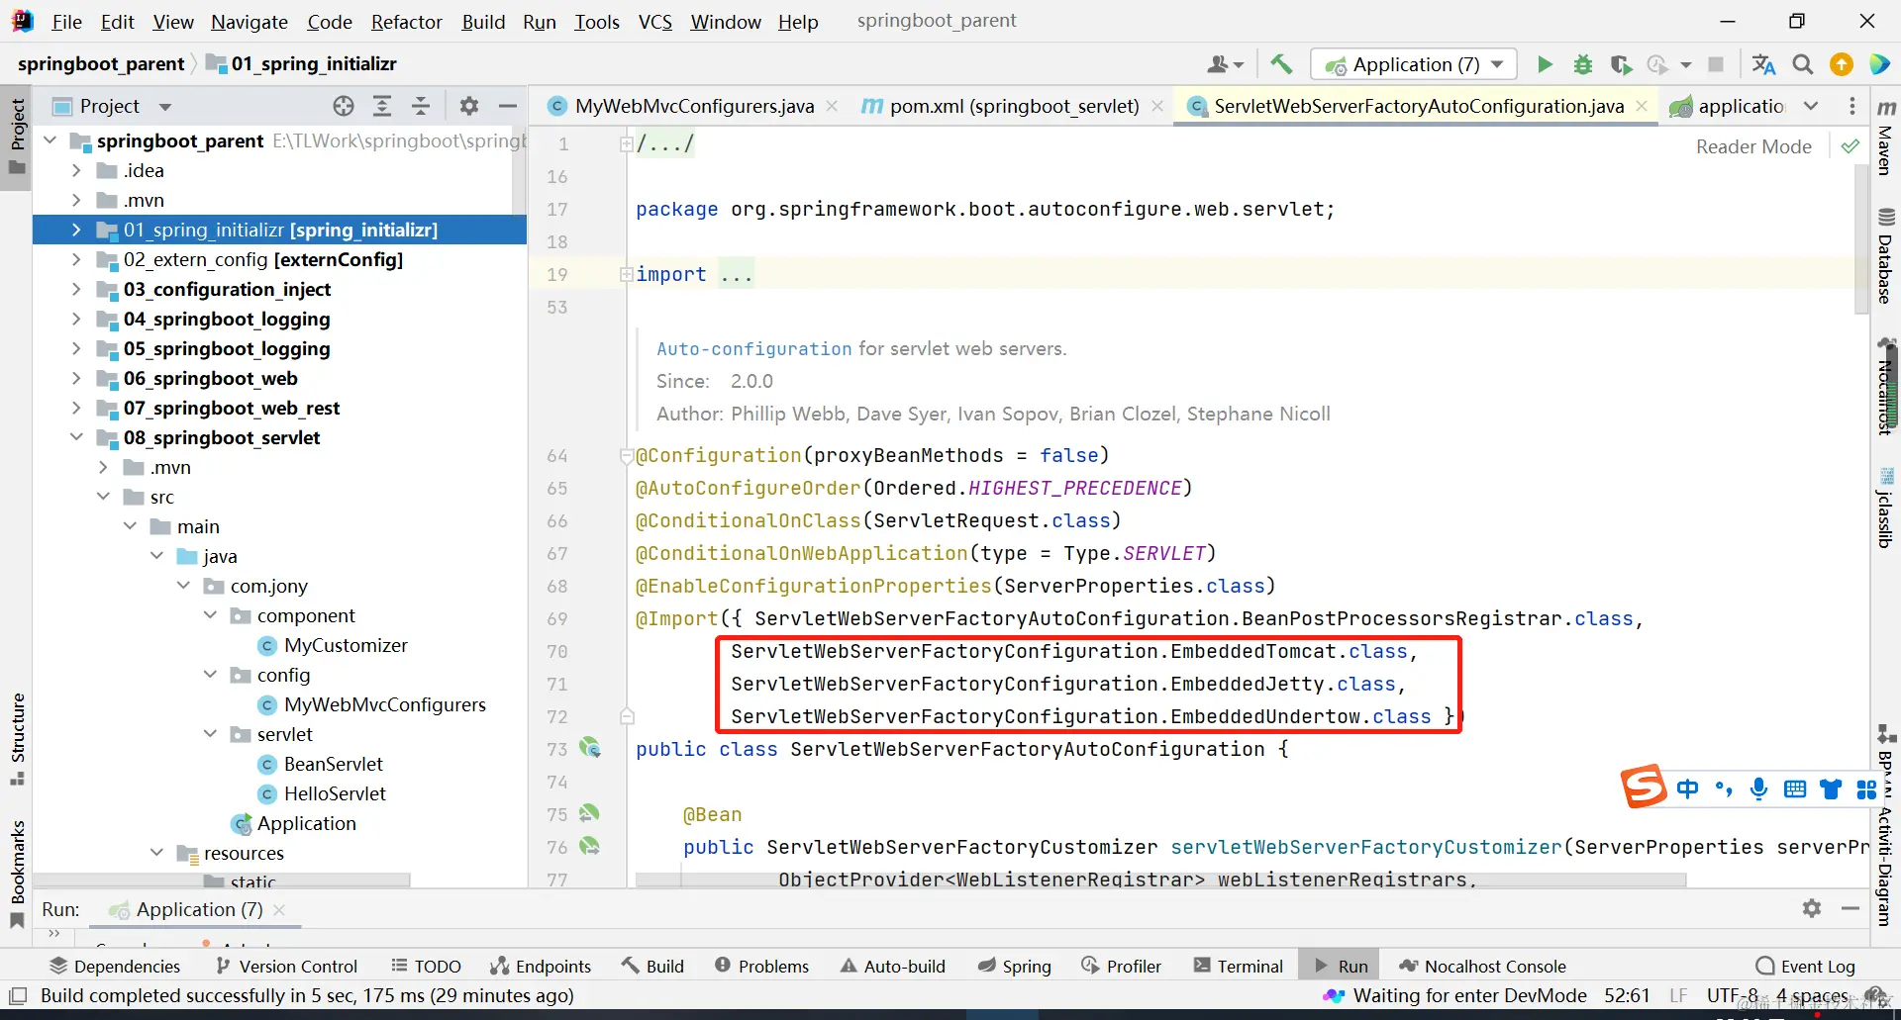
Task: Click the editor horizontal scrollbar
Action: (1160, 879)
